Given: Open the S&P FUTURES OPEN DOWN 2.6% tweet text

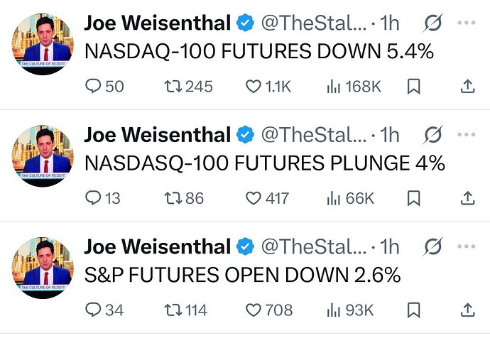Looking at the screenshot, I should (x=242, y=275).
